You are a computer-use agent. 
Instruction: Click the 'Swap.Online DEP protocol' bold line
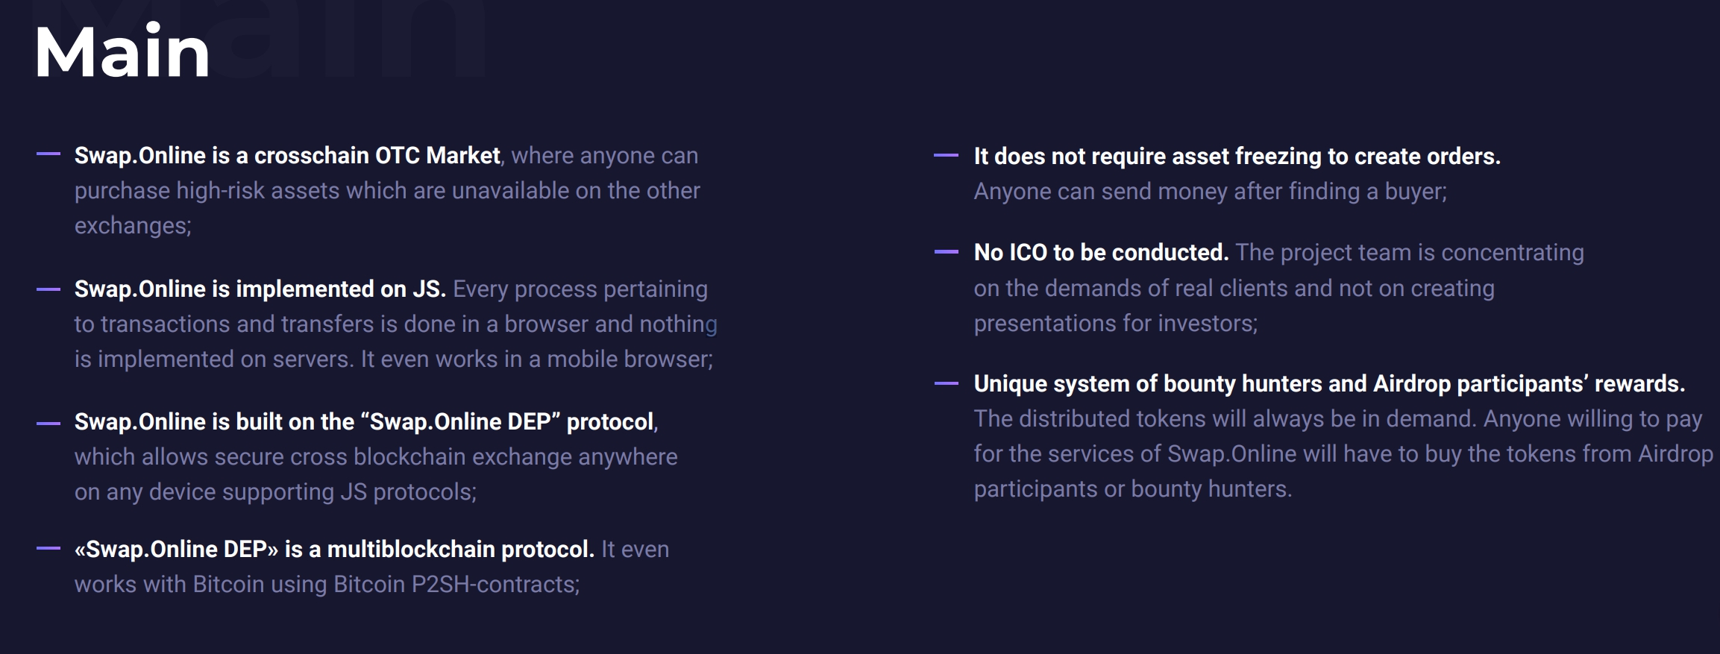[x=364, y=421]
